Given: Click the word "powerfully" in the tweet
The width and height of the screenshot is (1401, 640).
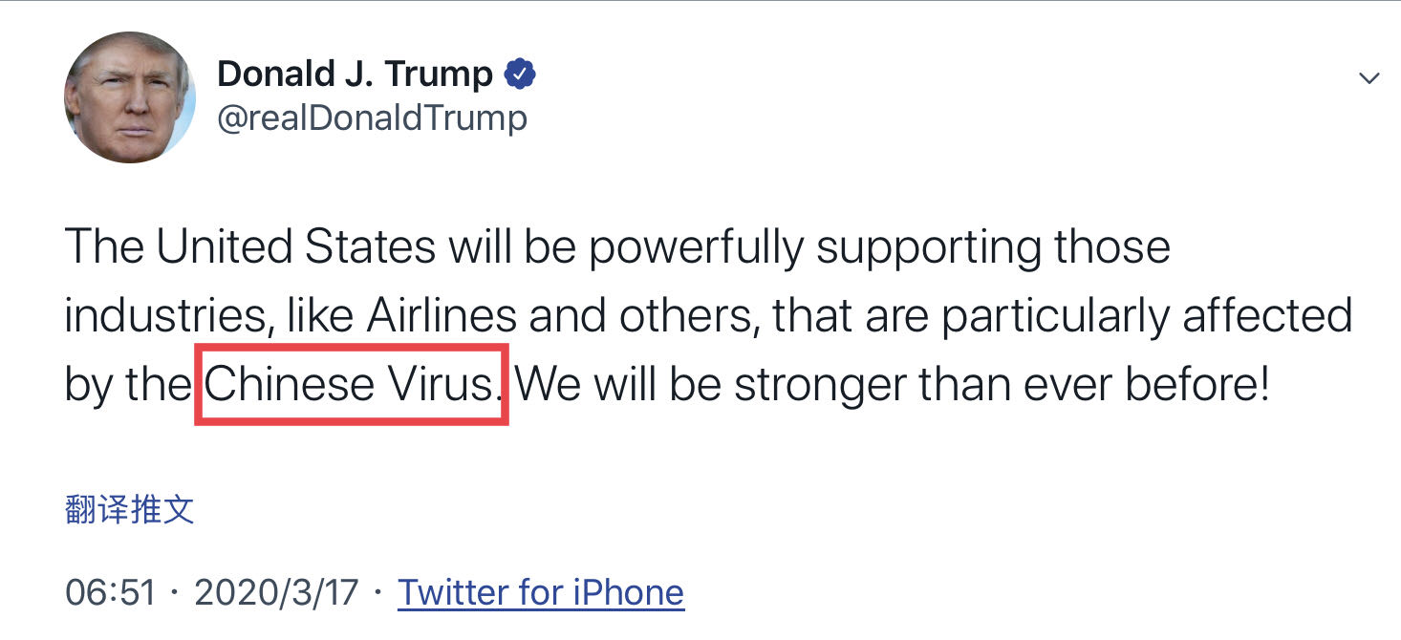Looking at the screenshot, I should (x=697, y=247).
